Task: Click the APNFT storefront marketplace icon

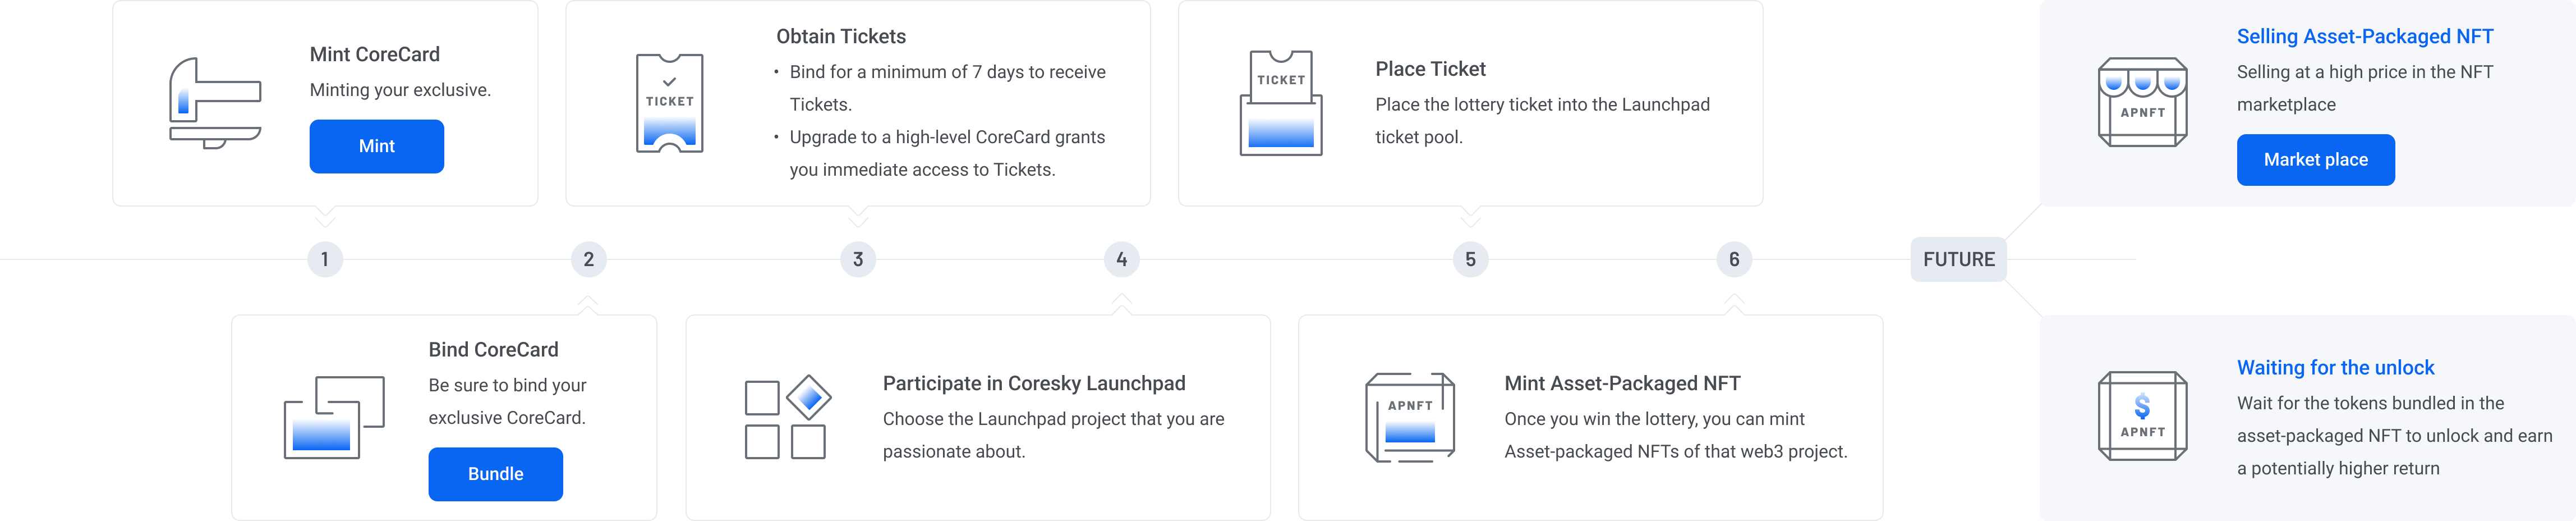Action: (x=2142, y=102)
